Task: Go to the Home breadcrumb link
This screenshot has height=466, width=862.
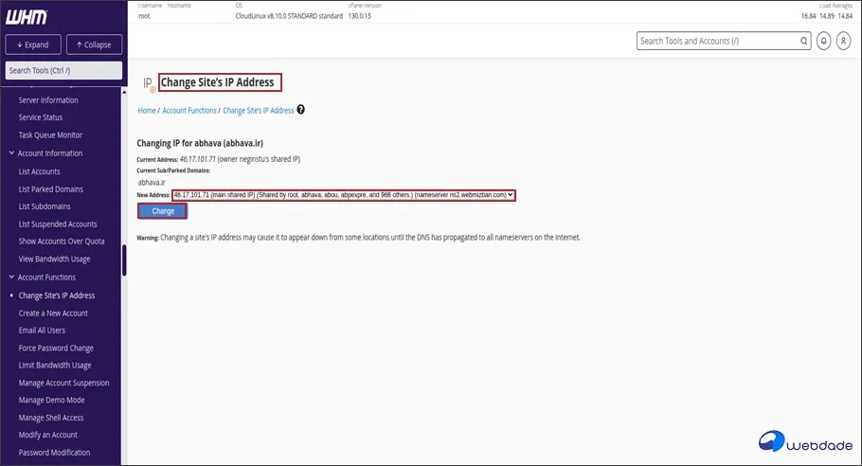Action: click(x=147, y=111)
